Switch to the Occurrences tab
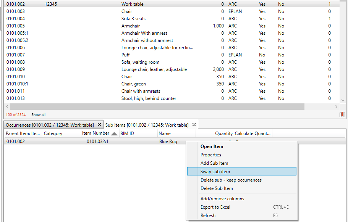Image resolution: width=348 pixels, height=222 pixels. tap(50, 125)
